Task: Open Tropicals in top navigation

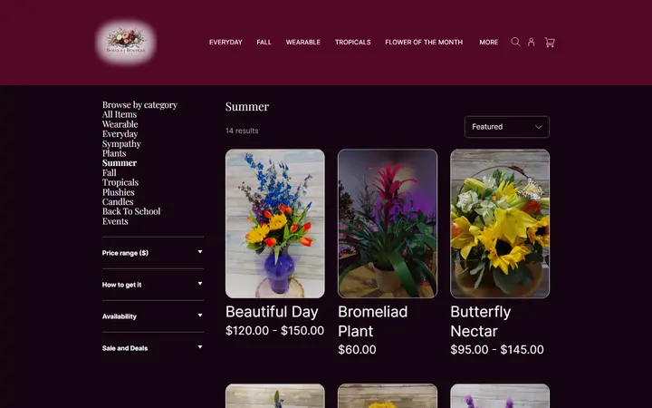Action: (x=352, y=42)
